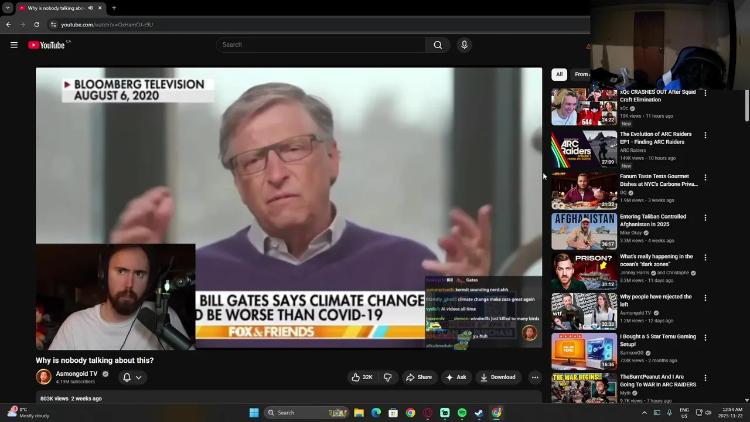This screenshot has height=422, width=750.
Task: Open Steam from taskbar
Action: pyautogui.click(x=479, y=413)
